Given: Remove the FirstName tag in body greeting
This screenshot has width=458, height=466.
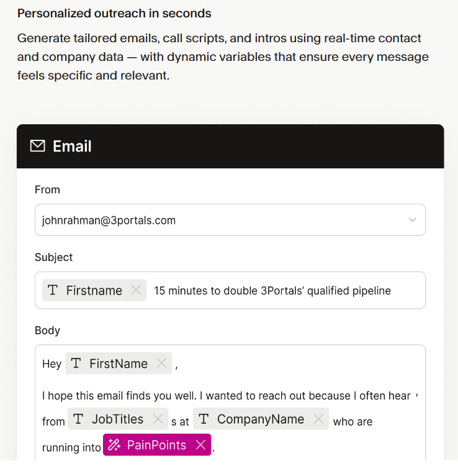Looking at the screenshot, I should [x=161, y=363].
